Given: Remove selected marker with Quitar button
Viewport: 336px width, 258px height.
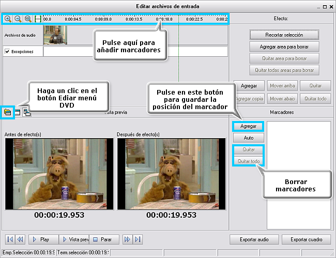Looking at the screenshot, I should point(248,149).
